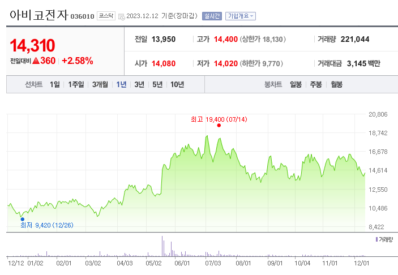Select the 1년 line chart tab

(x=121, y=84)
